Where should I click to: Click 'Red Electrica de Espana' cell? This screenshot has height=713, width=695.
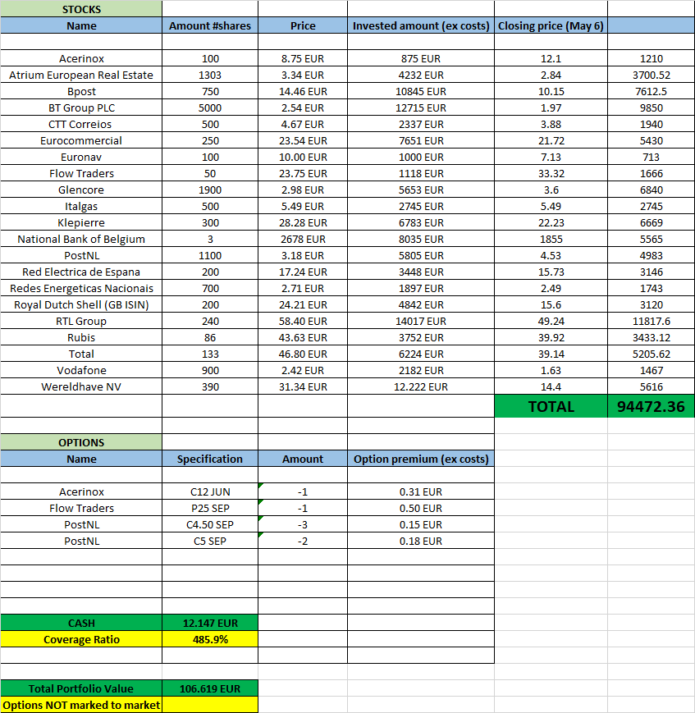point(81,271)
